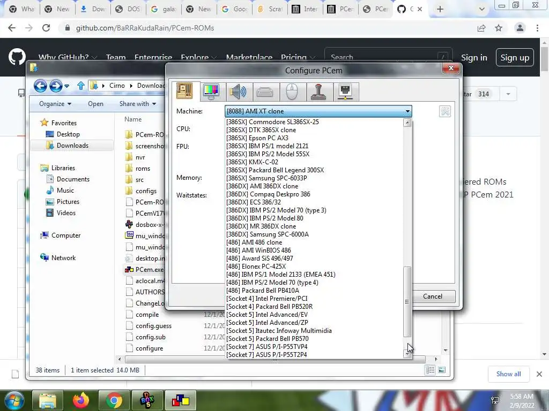
Task: Click machine list scrollbar down arrow
Action: pyautogui.click(x=407, y=354)
